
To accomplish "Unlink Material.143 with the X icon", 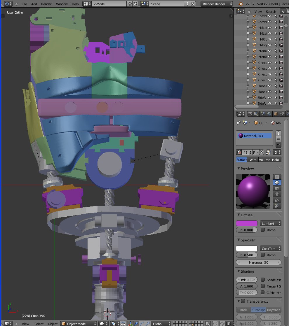I will (262, 152).
